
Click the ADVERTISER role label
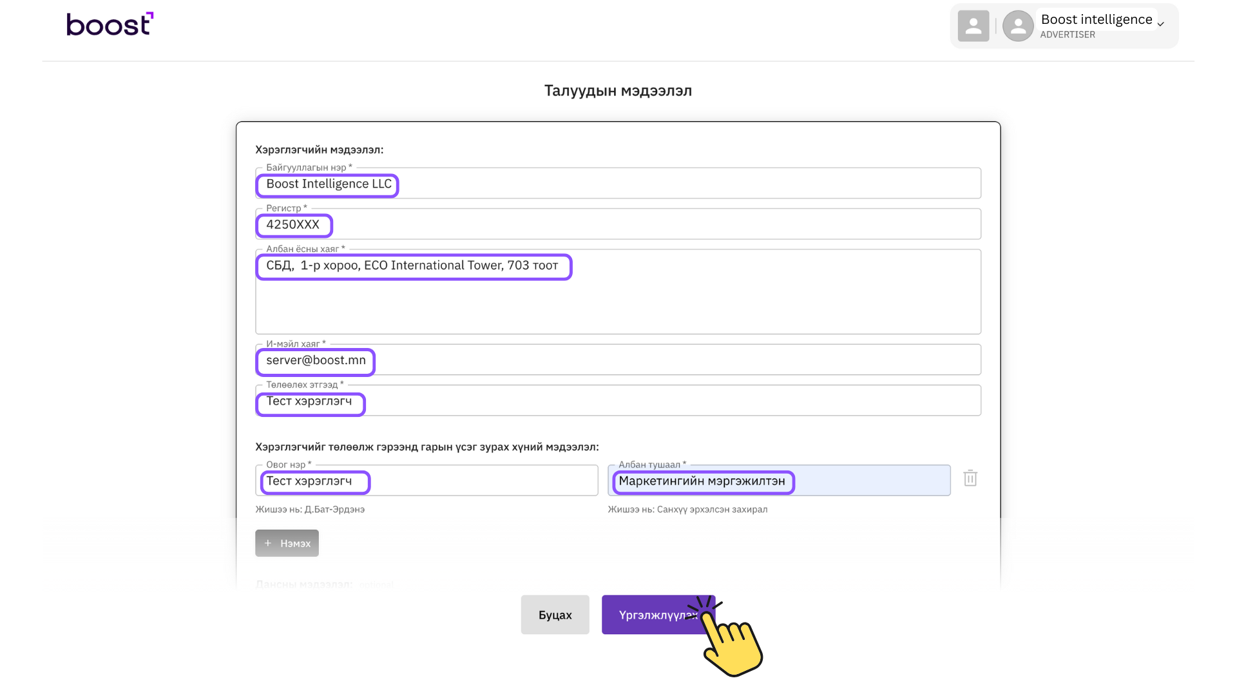[x=1067, y=35]
